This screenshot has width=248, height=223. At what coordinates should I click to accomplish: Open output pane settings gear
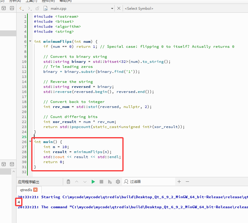coord(118,182)
